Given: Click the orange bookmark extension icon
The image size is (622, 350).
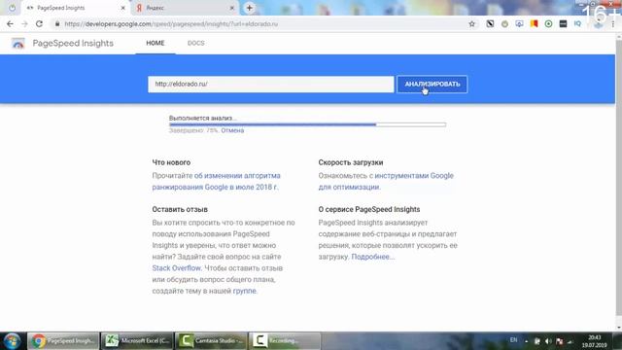Looking at the screenshot, I should [x=534, y=23].
